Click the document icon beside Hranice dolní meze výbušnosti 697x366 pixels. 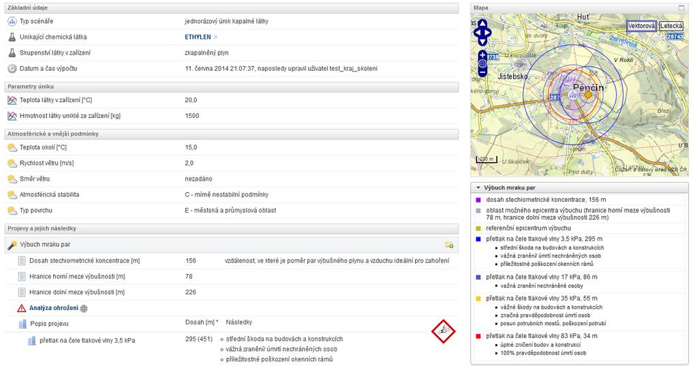(x=22, y=292)
